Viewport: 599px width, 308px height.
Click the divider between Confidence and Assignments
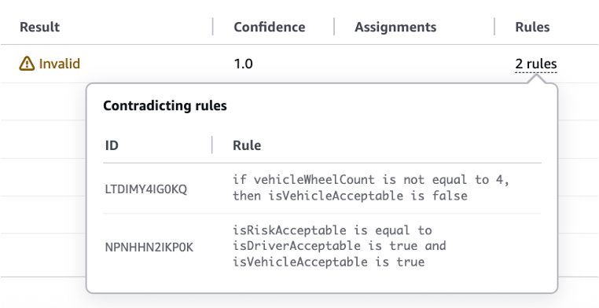click(x=334, y=27)
